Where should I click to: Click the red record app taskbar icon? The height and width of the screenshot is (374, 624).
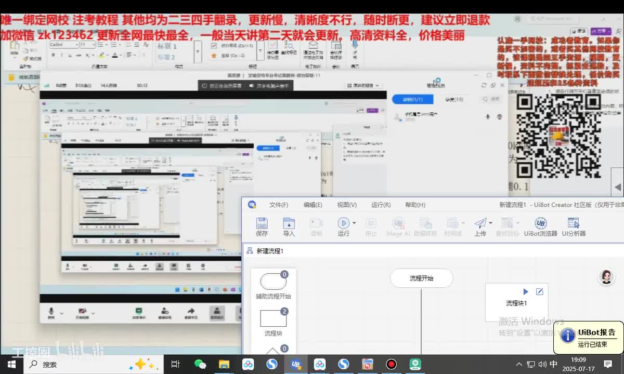(392, 364)
